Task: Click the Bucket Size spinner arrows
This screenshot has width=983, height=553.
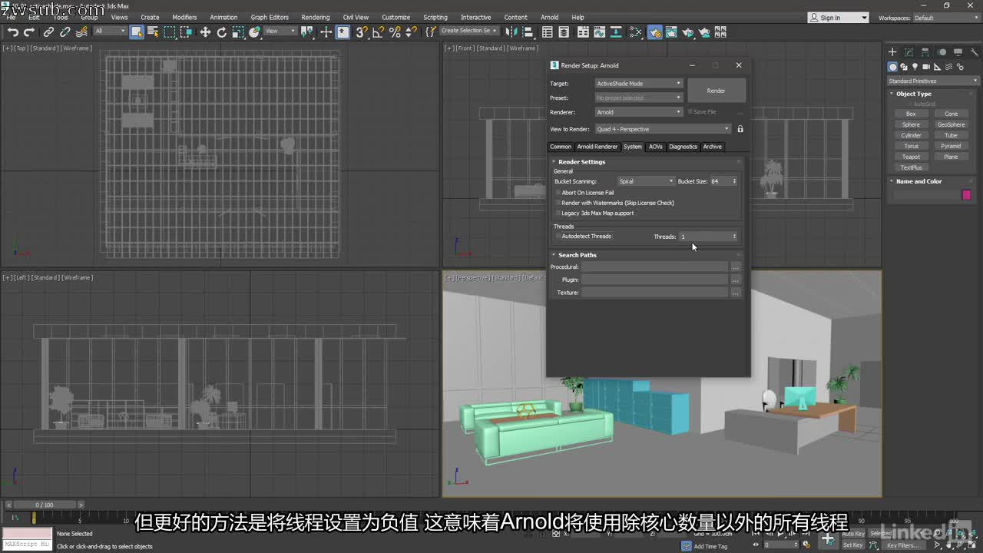Action: pos(734,181)
